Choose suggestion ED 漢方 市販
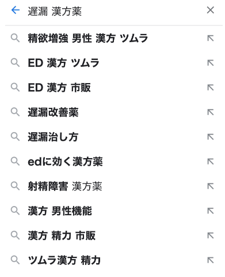The width and height of the screenshot is (225, 277). (x=112, y=87)
